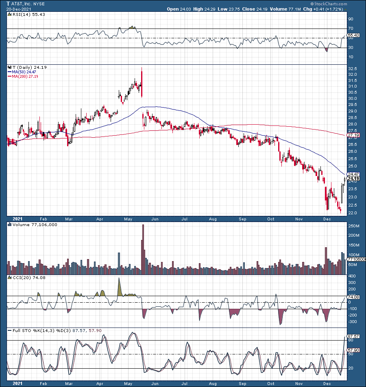Click the candlestick icon beside T (Daily)

(x=9, y=68)
